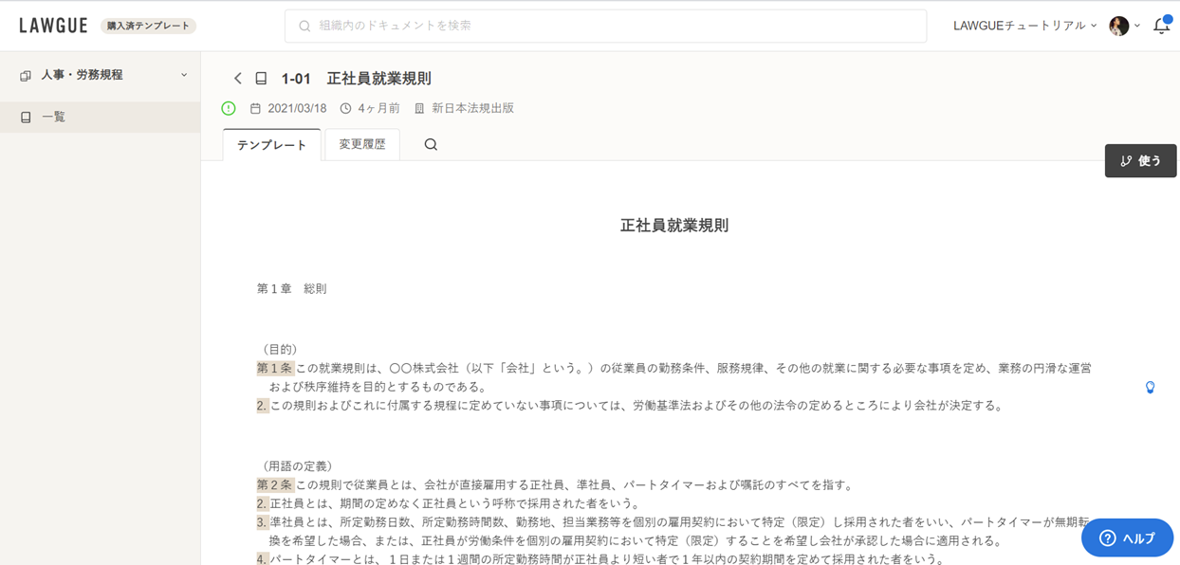This screenshot has height=565, width=1180.
Task: Click the user avatar picture
Action: click(x=1119, y=26)
